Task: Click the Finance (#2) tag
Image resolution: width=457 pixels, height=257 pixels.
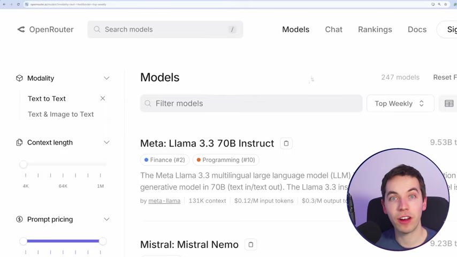Action: (165, 160)
